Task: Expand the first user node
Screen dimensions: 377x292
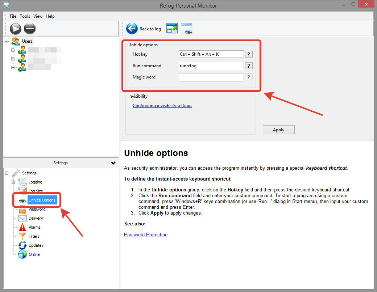Action: [13, 50]
